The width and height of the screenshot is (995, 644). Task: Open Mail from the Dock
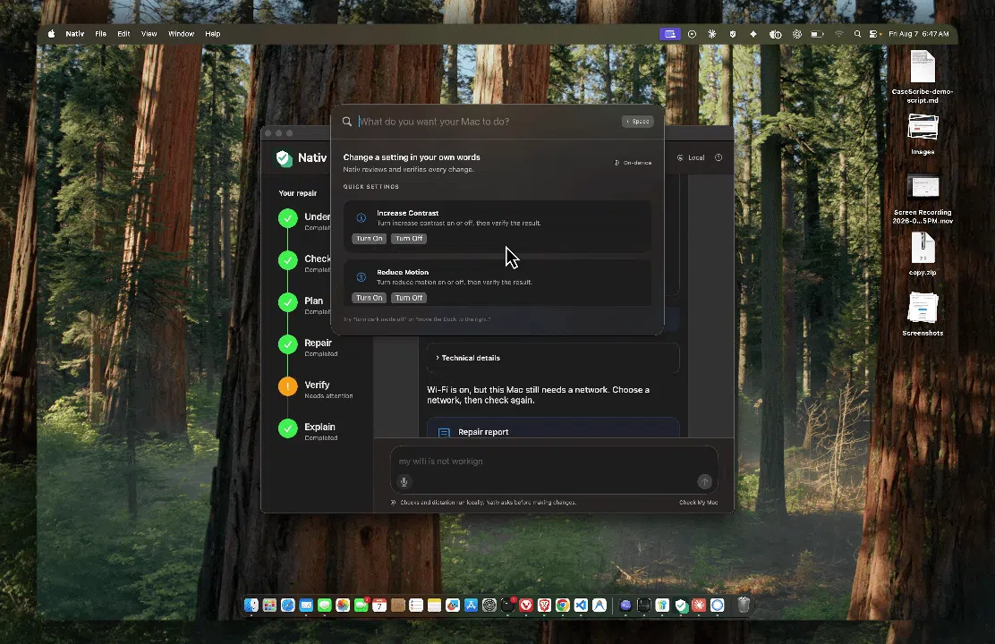click(x=307, y=606)
